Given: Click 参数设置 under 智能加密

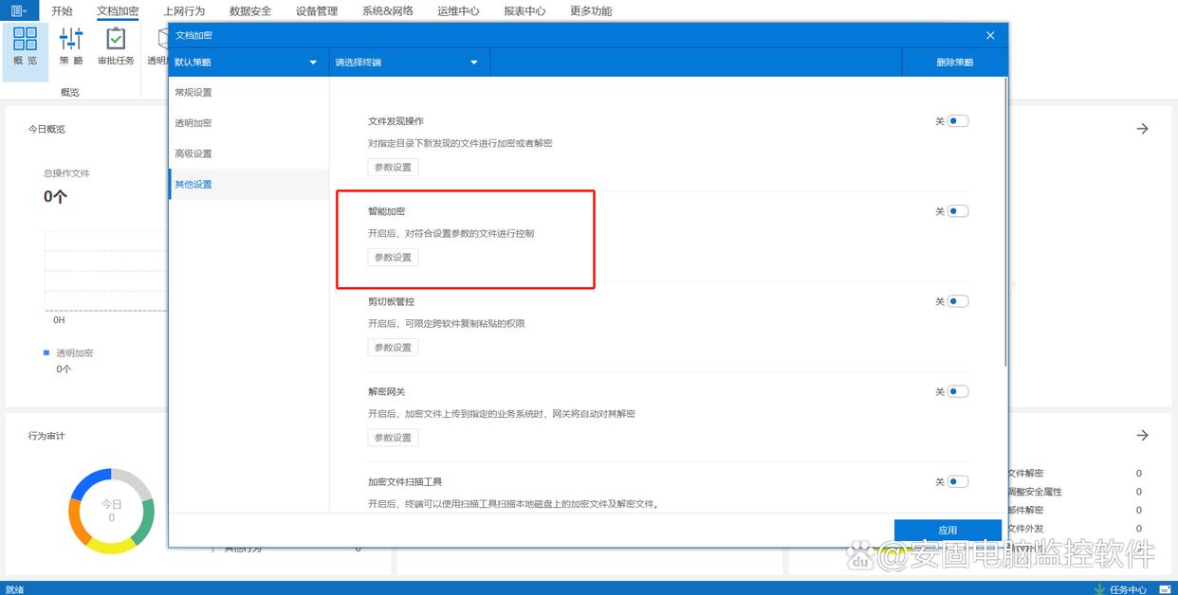Looking at the screenshot, I should [393, 258].
